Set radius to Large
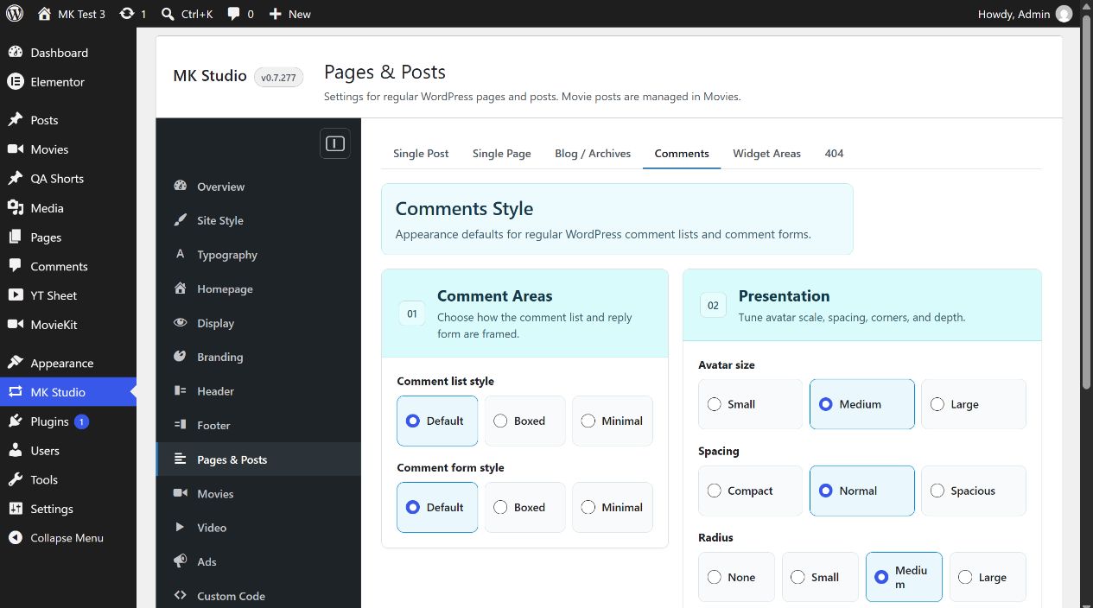The height and width of the screenshot is (608, 1093). coord(988,577)
